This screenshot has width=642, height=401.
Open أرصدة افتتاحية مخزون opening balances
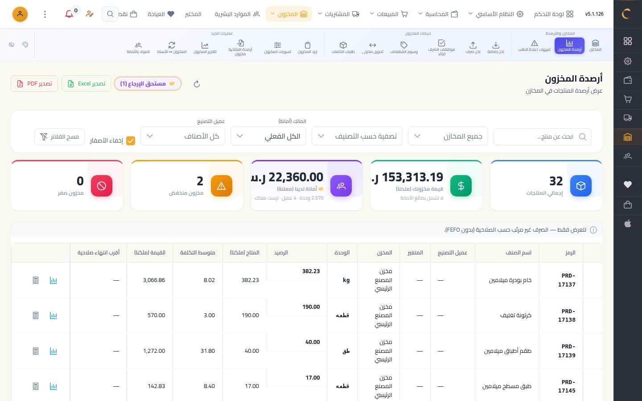[240, 48]
